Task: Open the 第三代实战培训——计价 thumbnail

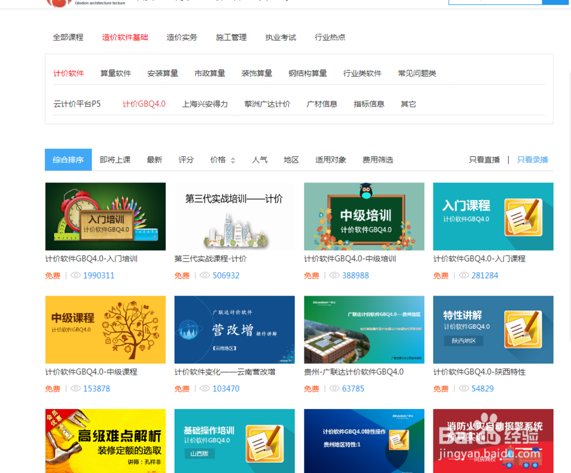Action: [235, 216]
